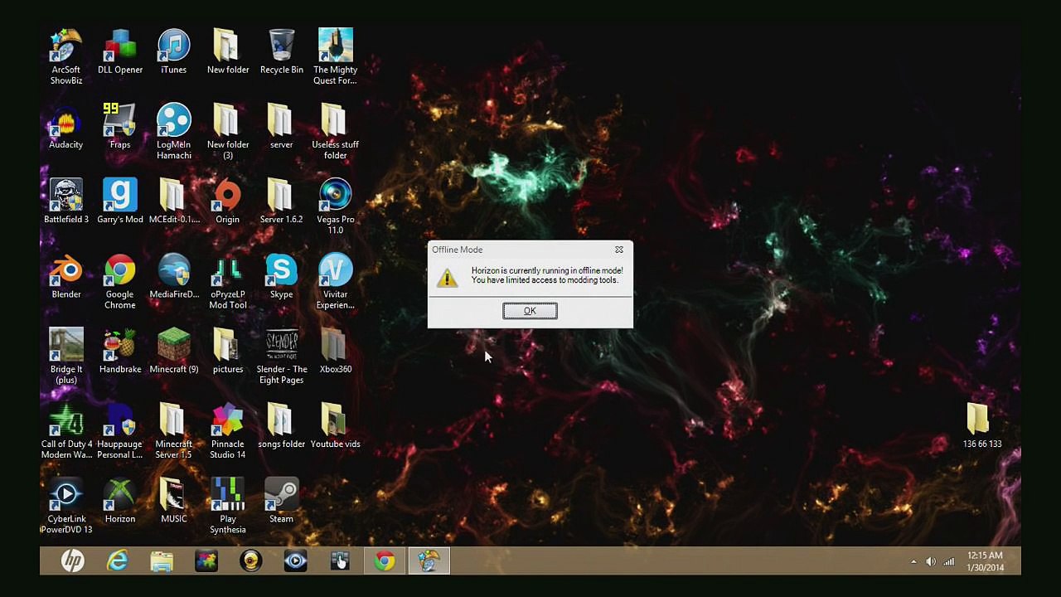Select the Garry's Mod desktop icon
1061x597 pixels.
point(120,201)
